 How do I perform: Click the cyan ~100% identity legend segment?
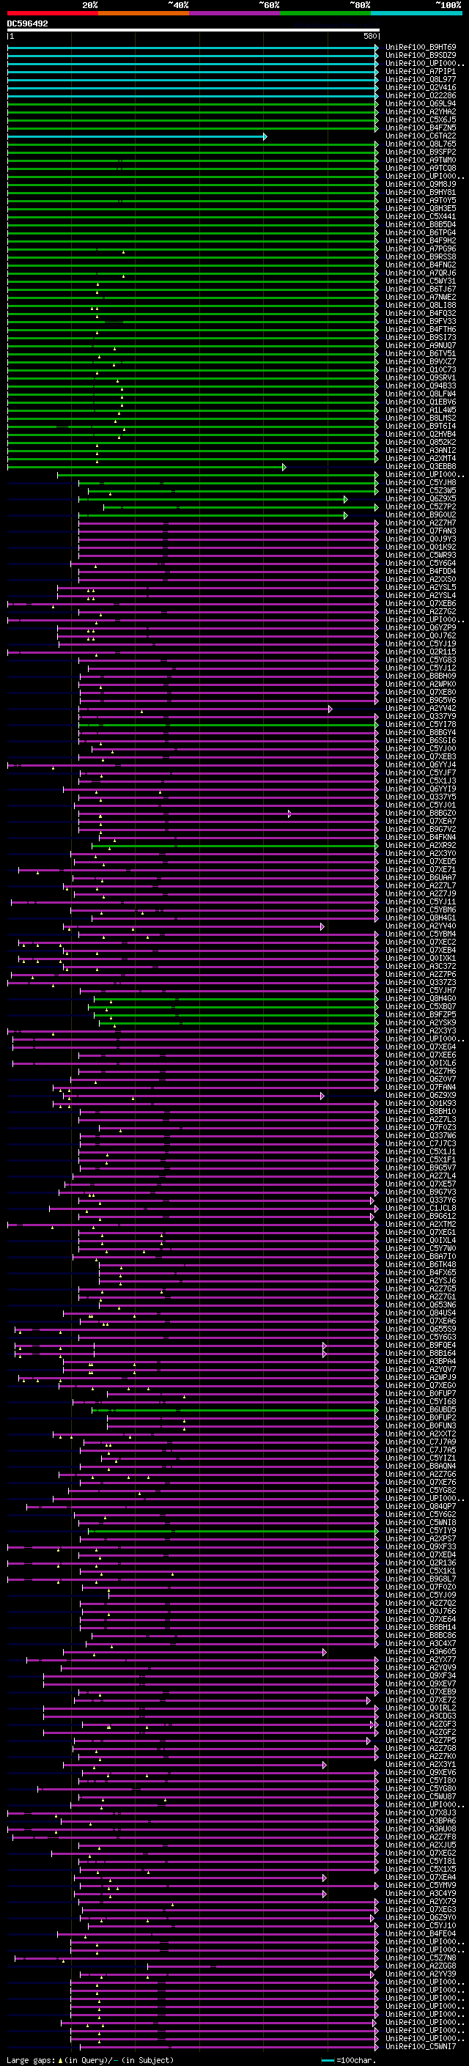[417, 13]
